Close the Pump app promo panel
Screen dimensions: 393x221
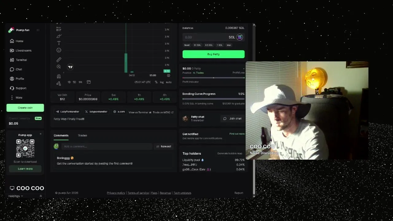41,134
